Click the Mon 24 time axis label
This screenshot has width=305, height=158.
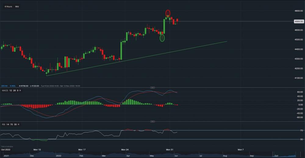(125, 150)
